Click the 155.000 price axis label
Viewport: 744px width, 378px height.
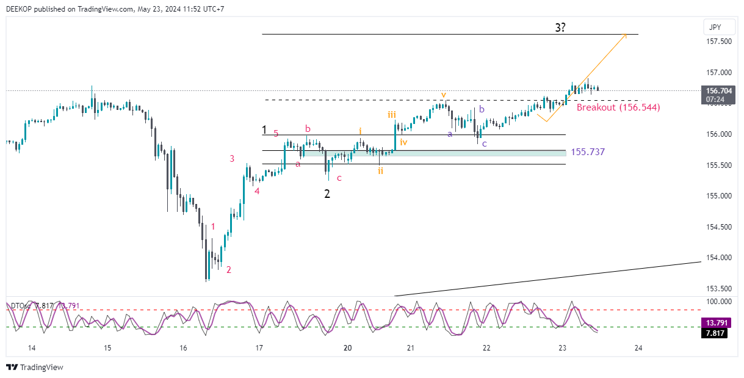click(x=720, y=196)
